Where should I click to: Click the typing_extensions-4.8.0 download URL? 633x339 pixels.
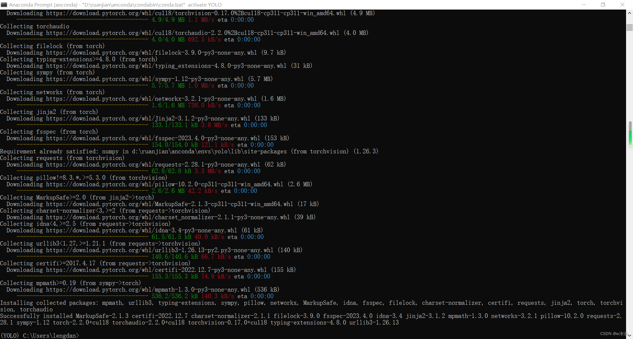166,66
